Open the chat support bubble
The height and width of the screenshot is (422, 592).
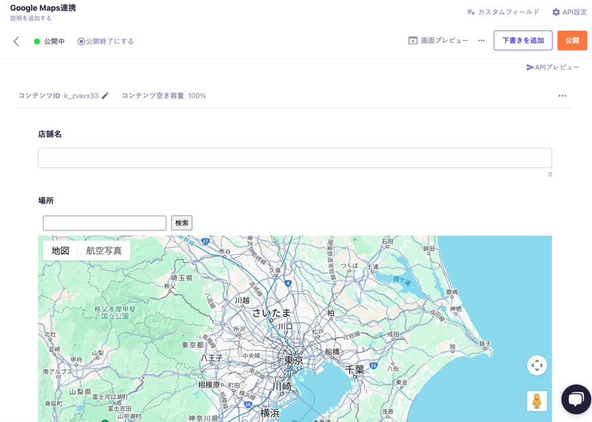coord(575,399)
